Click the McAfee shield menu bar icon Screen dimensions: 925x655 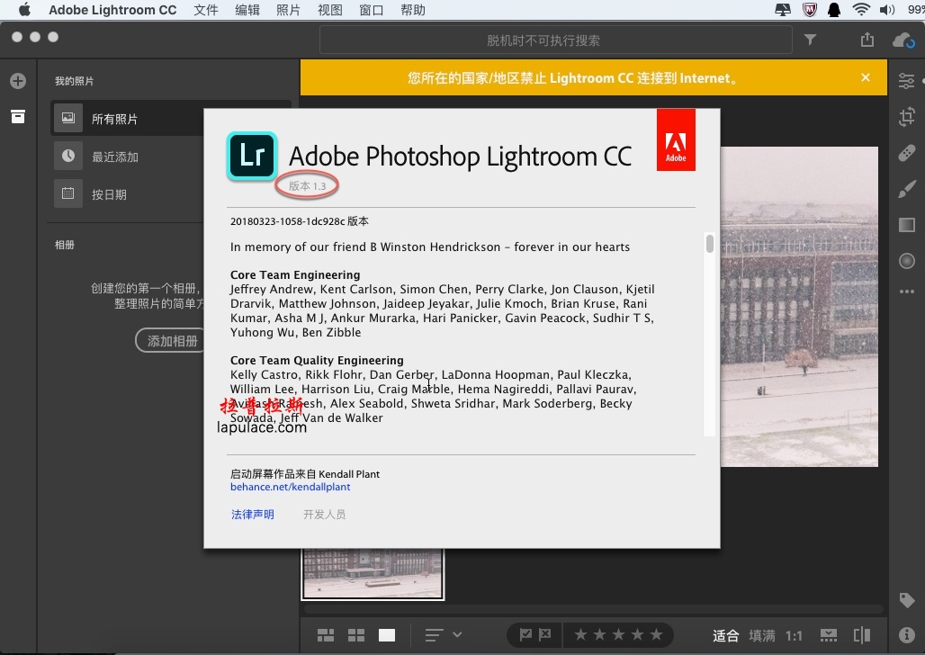click(810, 9)
